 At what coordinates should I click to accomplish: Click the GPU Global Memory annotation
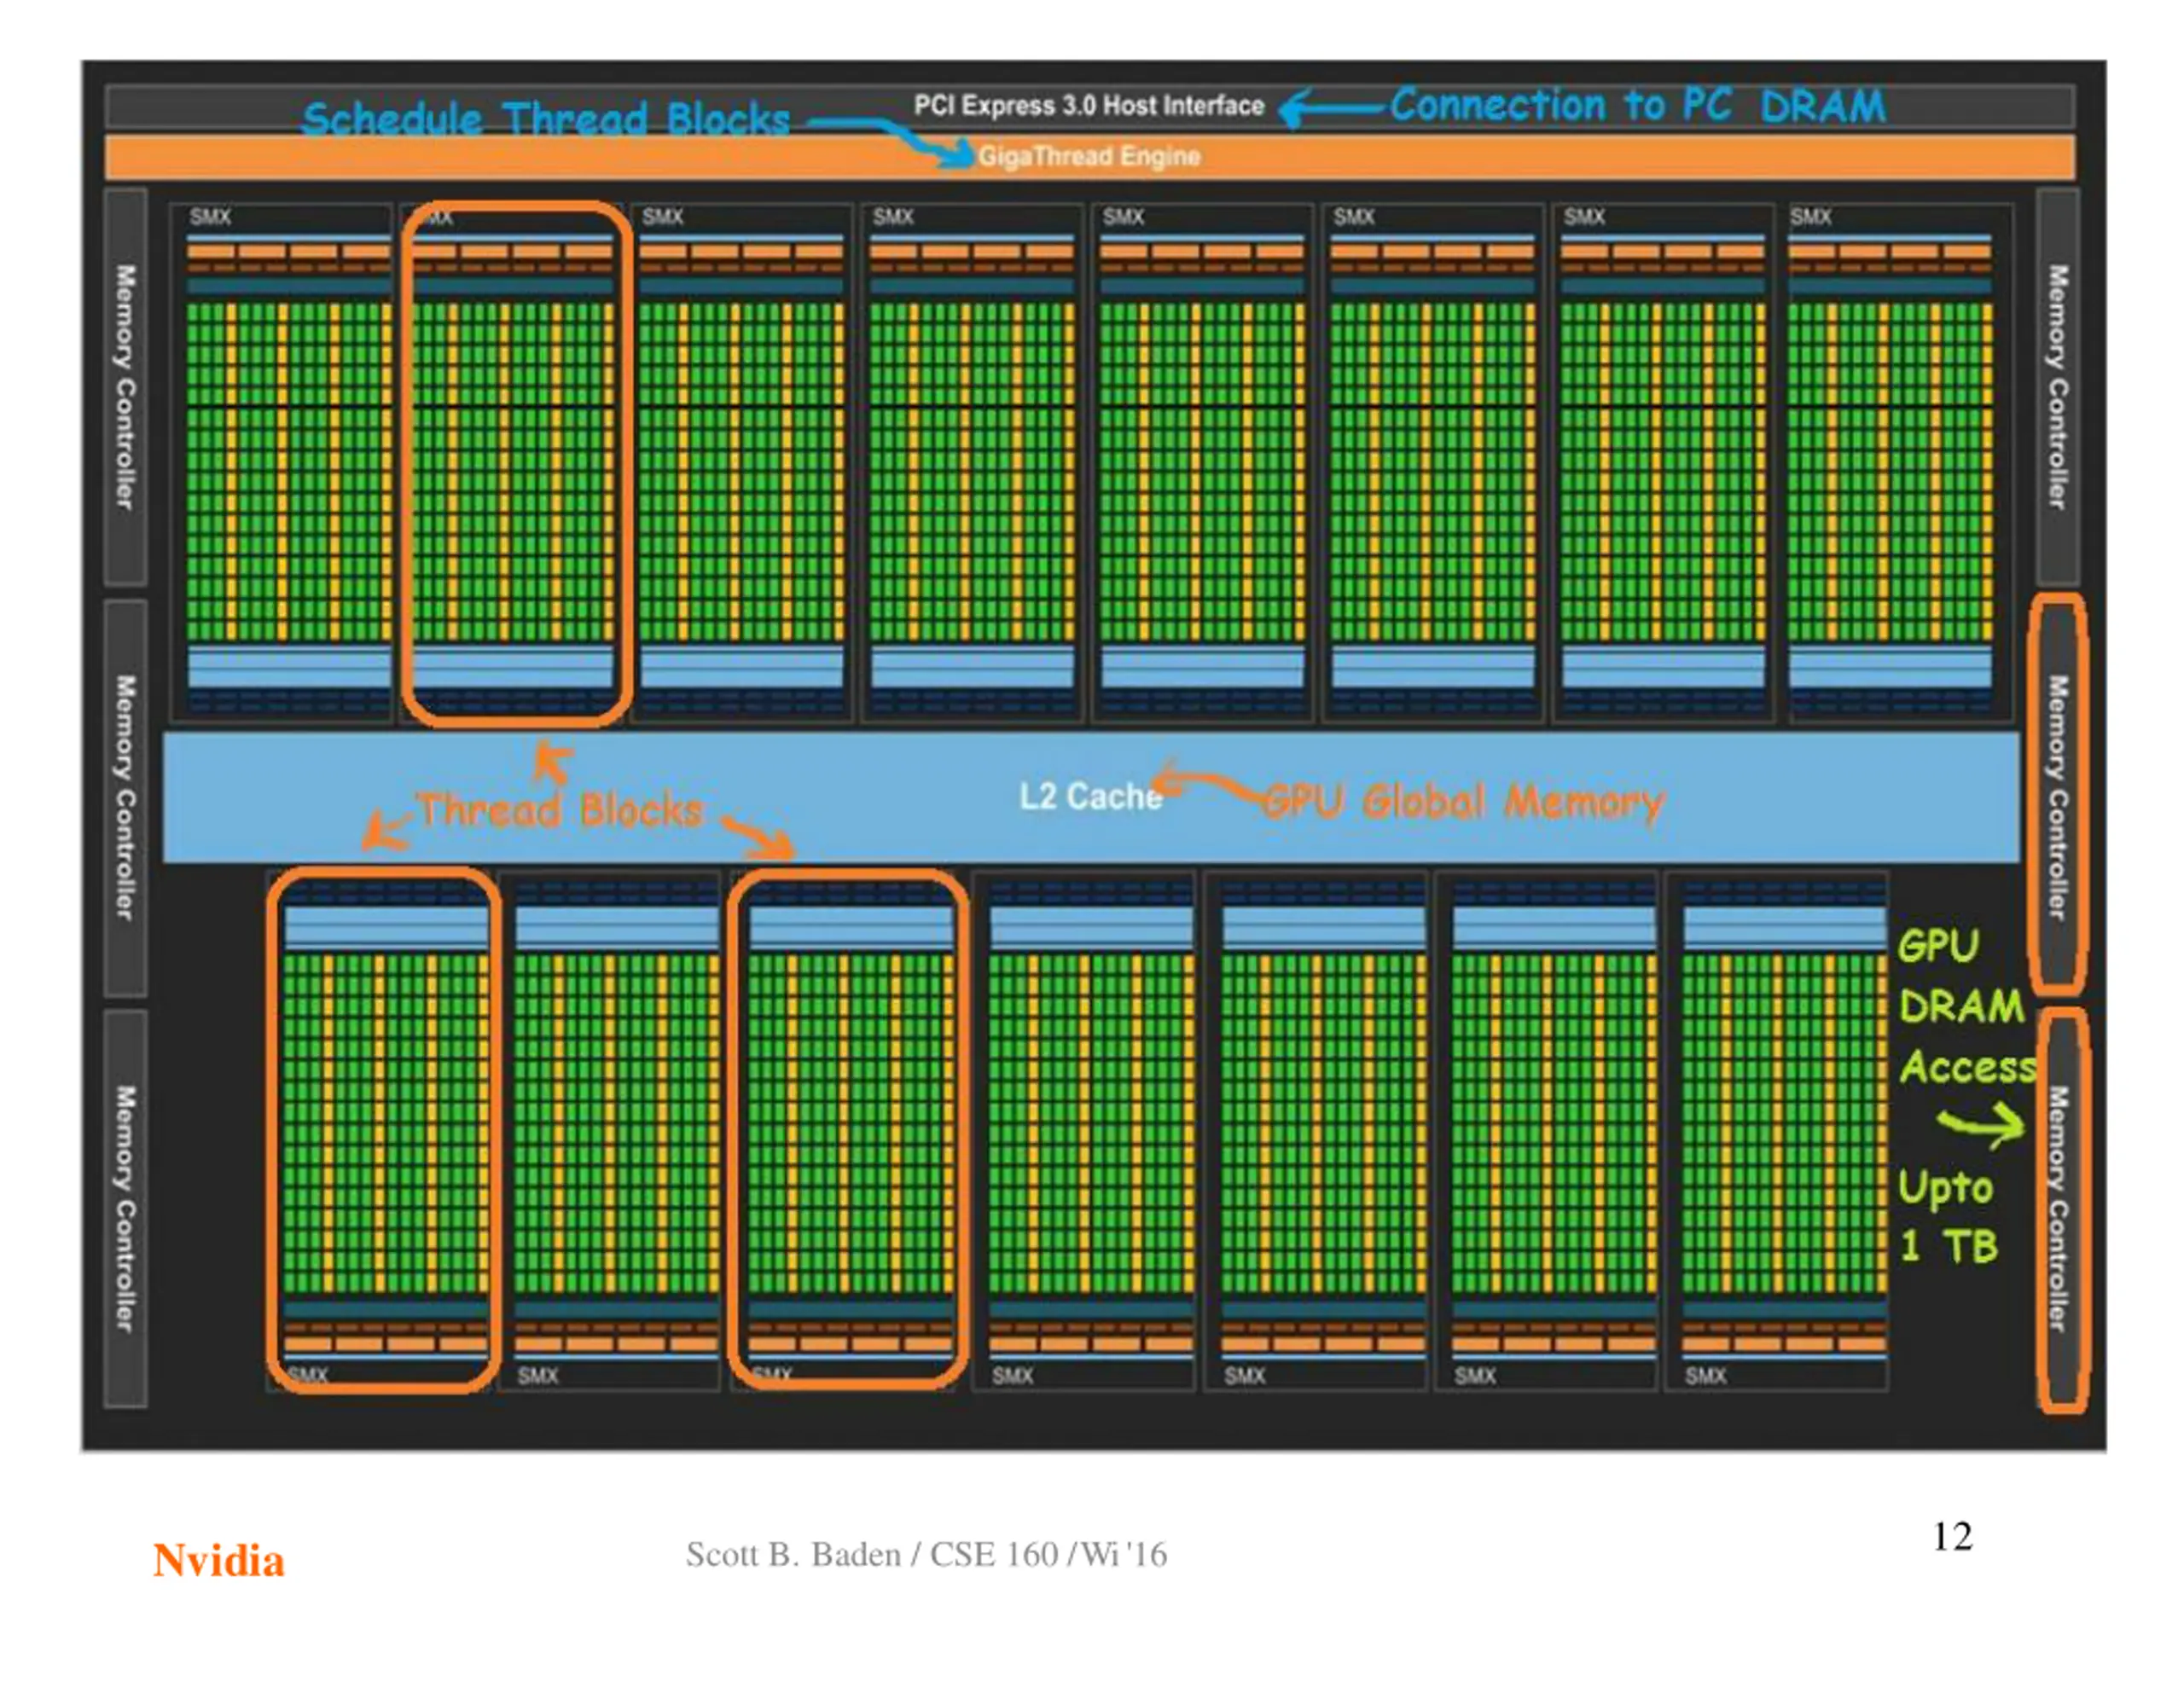(1464, 801)
